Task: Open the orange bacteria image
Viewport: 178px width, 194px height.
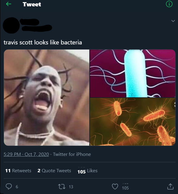Action: (x=133, y=122)
